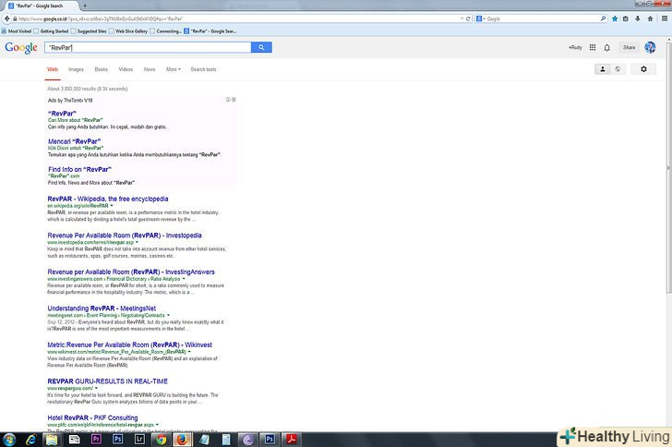Image resolution: width=672 pixels, height=447 pixels.
Task: Open the Mencari "RevPar" ad
Action: click(74, 141)
